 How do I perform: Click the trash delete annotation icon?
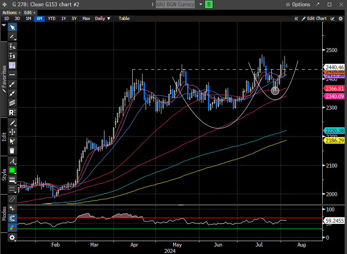coord(12,150)
